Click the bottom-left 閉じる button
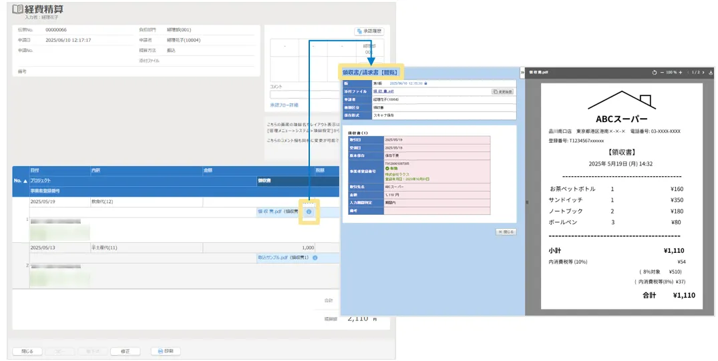The width and height of the screenshot is (718, 361). point(27,351)
